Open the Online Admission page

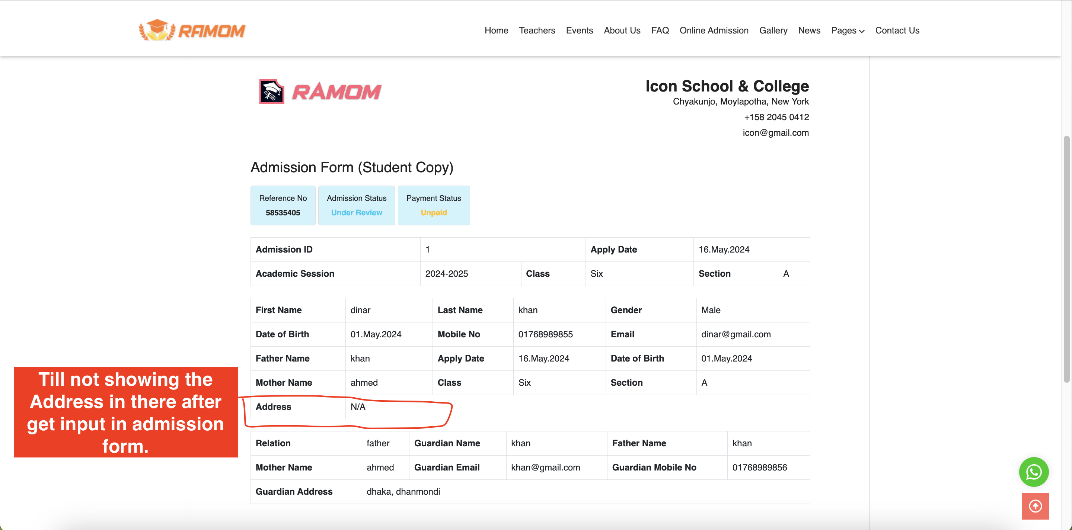coord(714,30)
